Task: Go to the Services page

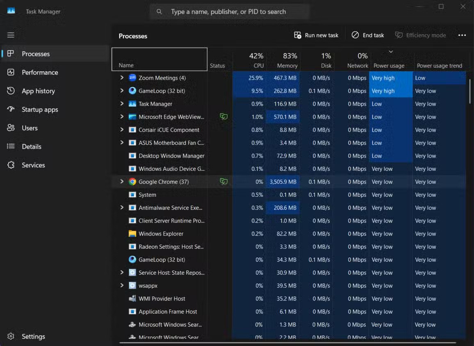Action: tap(33, 165)
